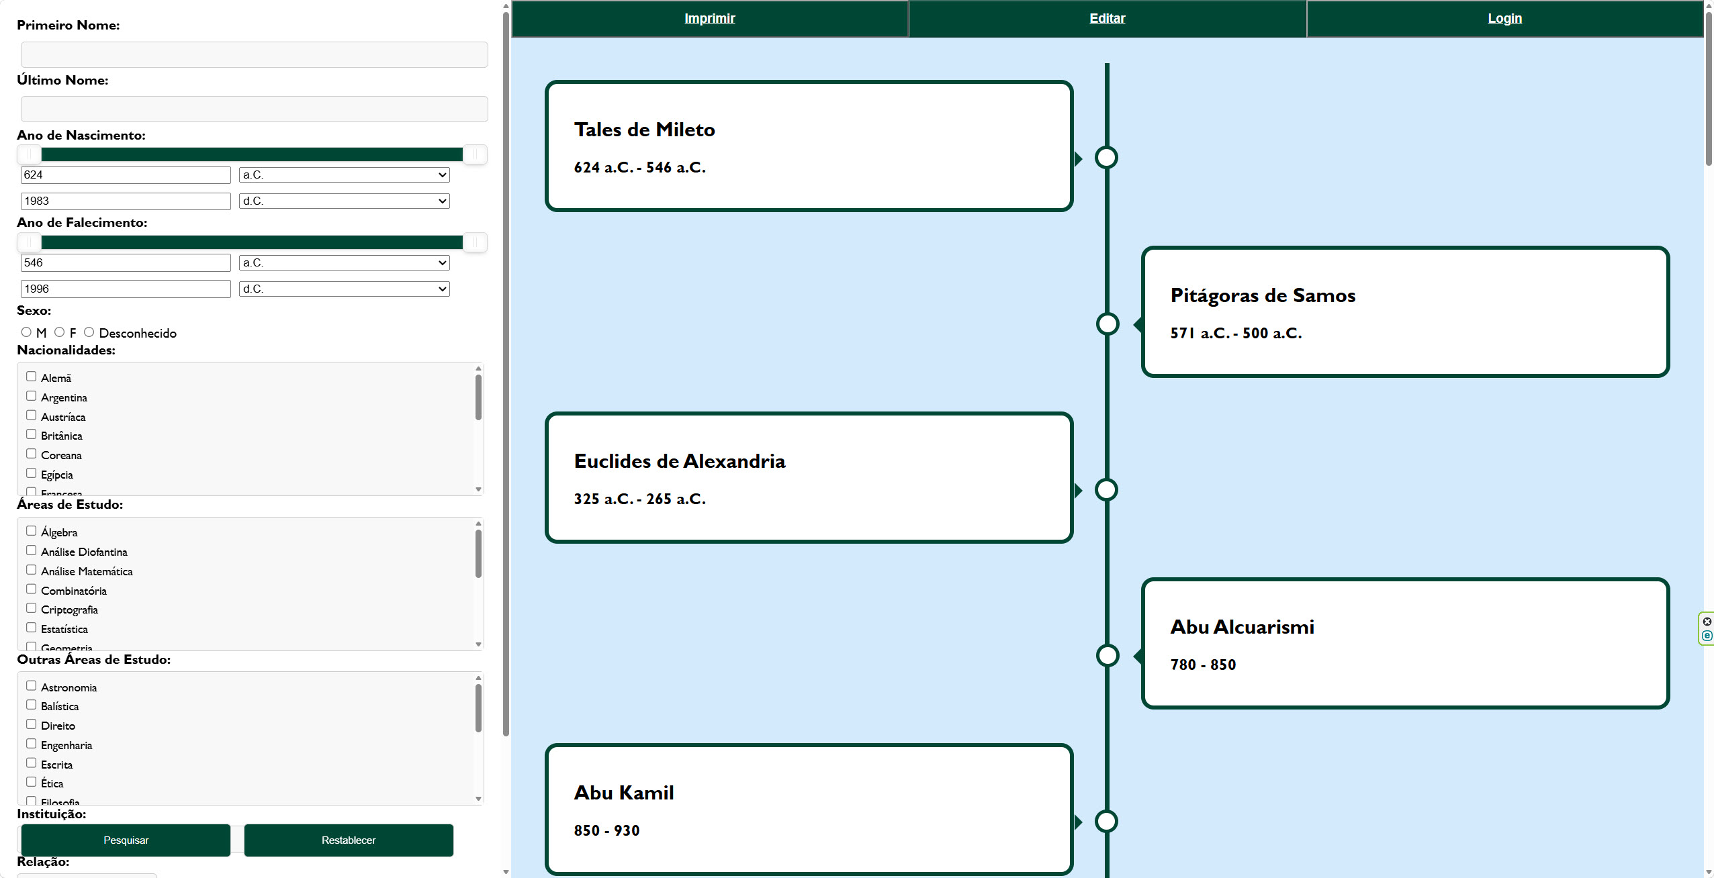This screenshot has height=878, width=1714.
Task: Go to the Login page
Action: pyautogui.click(x=1504, y=19)
